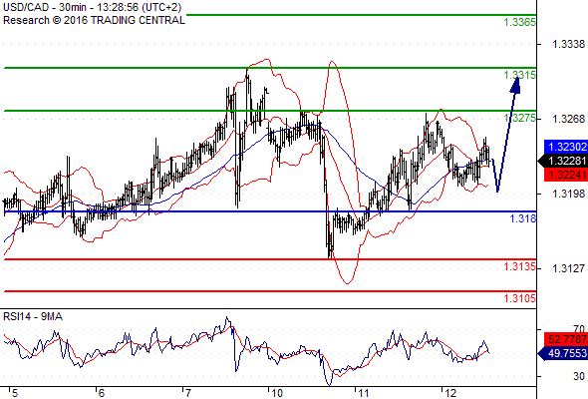Click the 1.3127 price axis value

[x=568, y=268]
